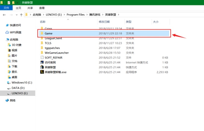Select Windows10 (C:) drive in the sidebar
The image size is (204, 131).
tap(22, 82)
